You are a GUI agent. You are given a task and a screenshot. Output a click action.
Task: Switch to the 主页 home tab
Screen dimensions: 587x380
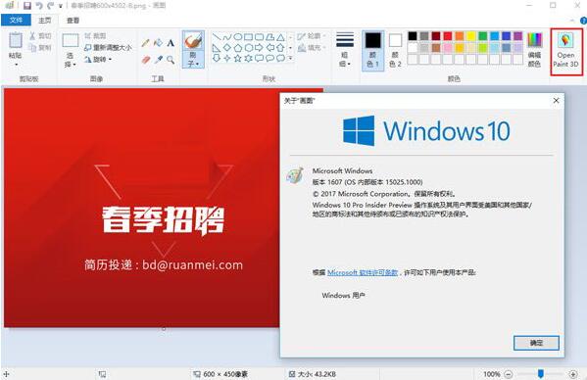(44, 21)
